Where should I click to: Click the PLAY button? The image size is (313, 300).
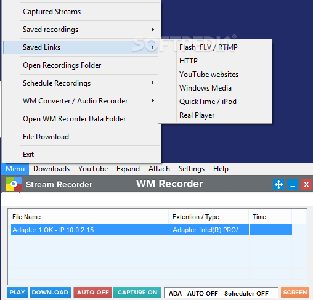[x=17, y=293]
